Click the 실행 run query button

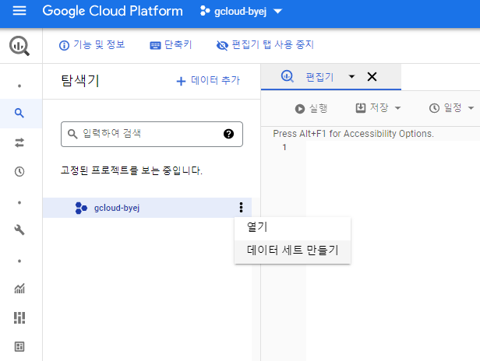point(311,108)
